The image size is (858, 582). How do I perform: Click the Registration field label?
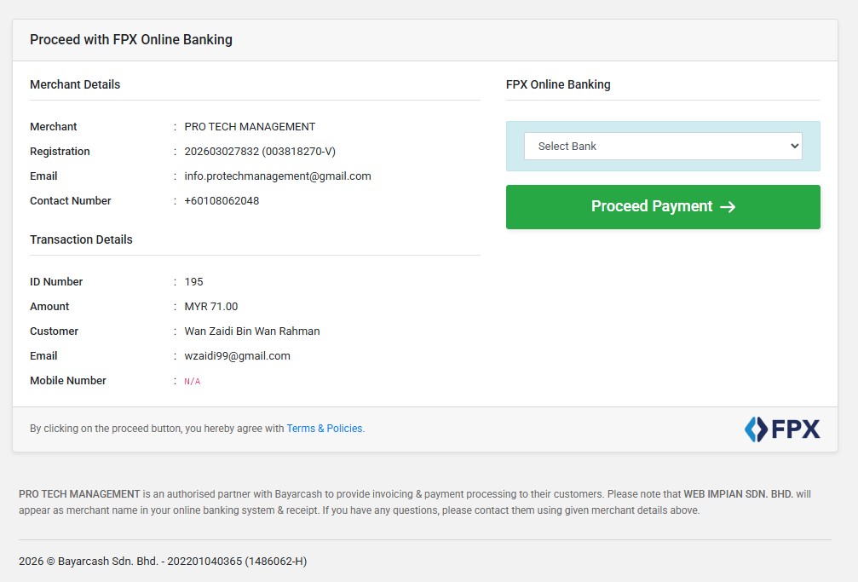60,151
